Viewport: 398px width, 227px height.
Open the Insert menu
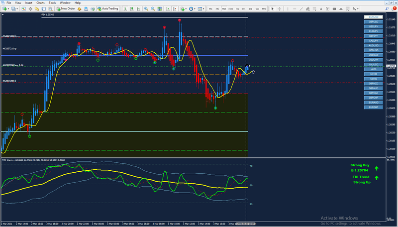pyautogui.click(x=29, y=3)
